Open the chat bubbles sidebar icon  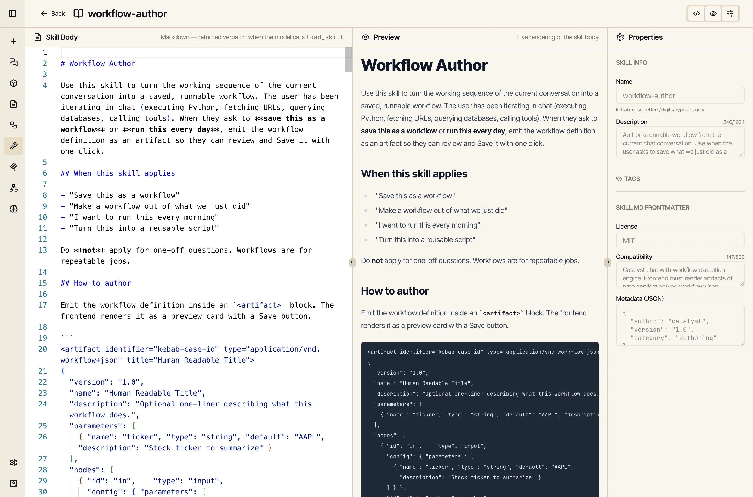(13, 62)
